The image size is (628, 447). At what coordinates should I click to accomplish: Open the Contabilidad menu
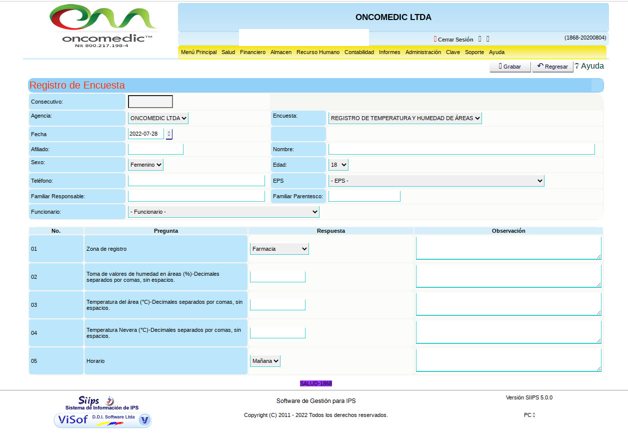[x=359, y=52]
